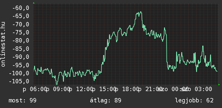
Task: Click the 'p 15:00' time label
Action: 104,89
